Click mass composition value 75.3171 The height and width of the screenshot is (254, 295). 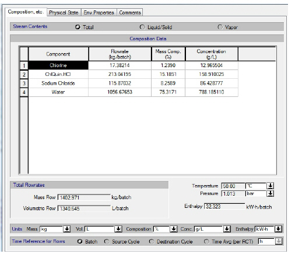pyautogui.click(x=168, y=92)
